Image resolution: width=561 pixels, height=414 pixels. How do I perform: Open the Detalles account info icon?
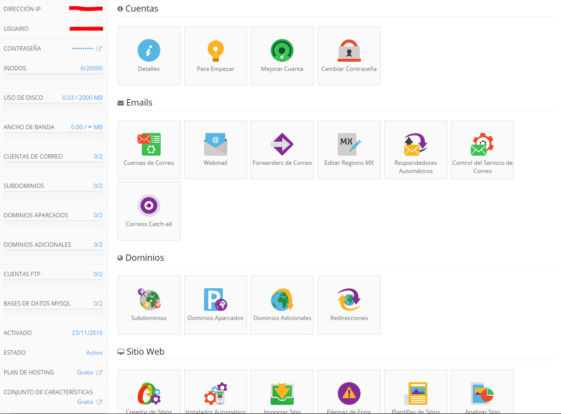149,51
